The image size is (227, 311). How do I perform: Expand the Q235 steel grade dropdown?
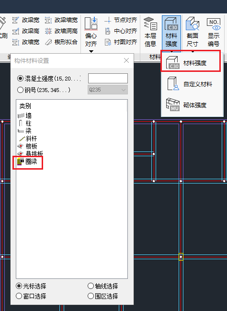point(108,90)
